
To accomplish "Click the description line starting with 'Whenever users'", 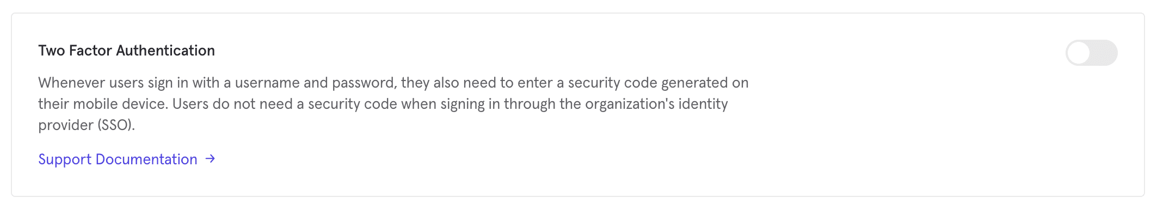I will (393, 83).
